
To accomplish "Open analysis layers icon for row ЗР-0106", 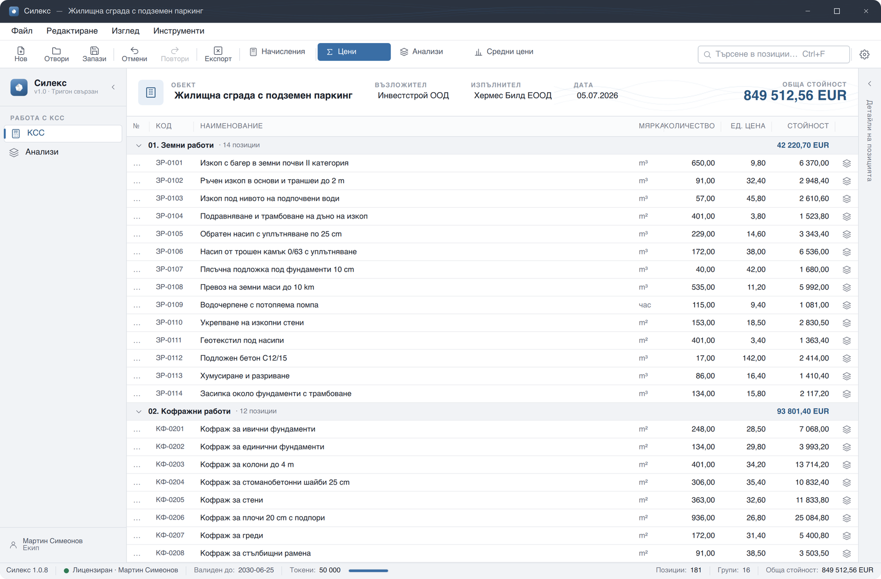I will (847, 252).
